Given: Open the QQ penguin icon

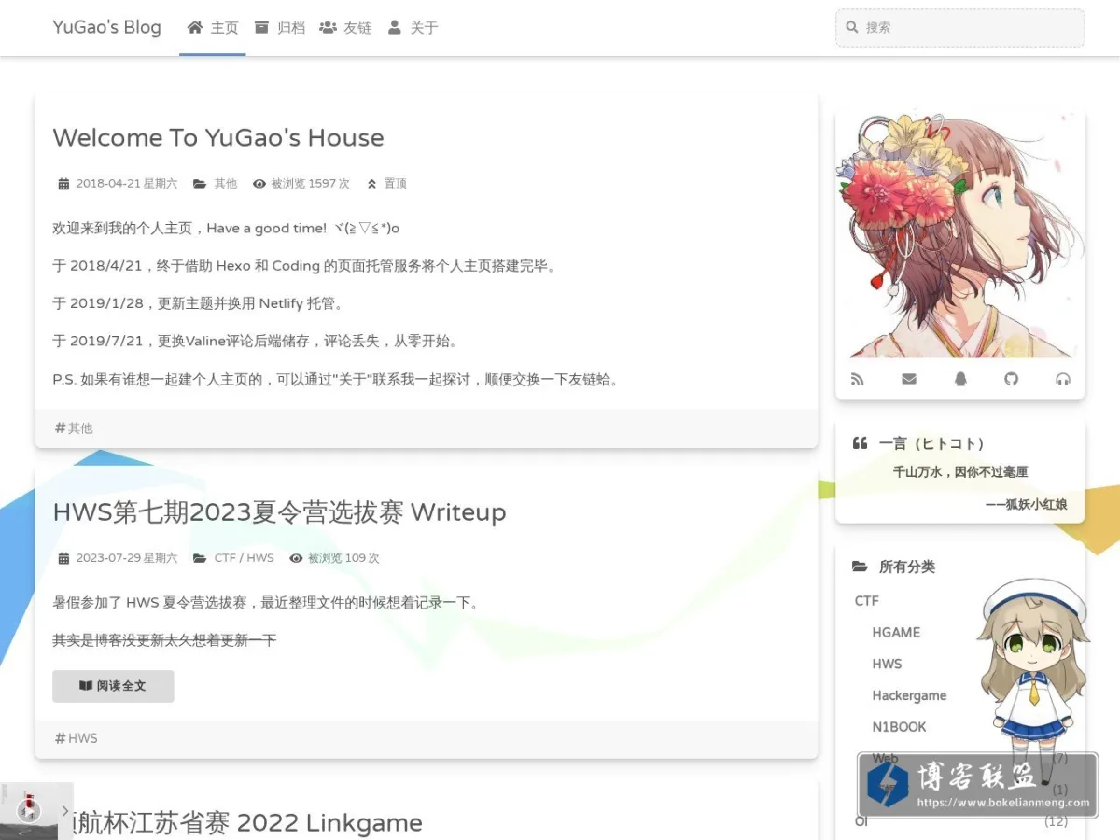Looking at the screenshot, I should tap(960, 379).
